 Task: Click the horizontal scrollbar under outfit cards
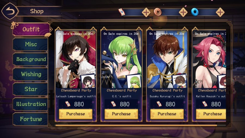[x=136, y=125]
